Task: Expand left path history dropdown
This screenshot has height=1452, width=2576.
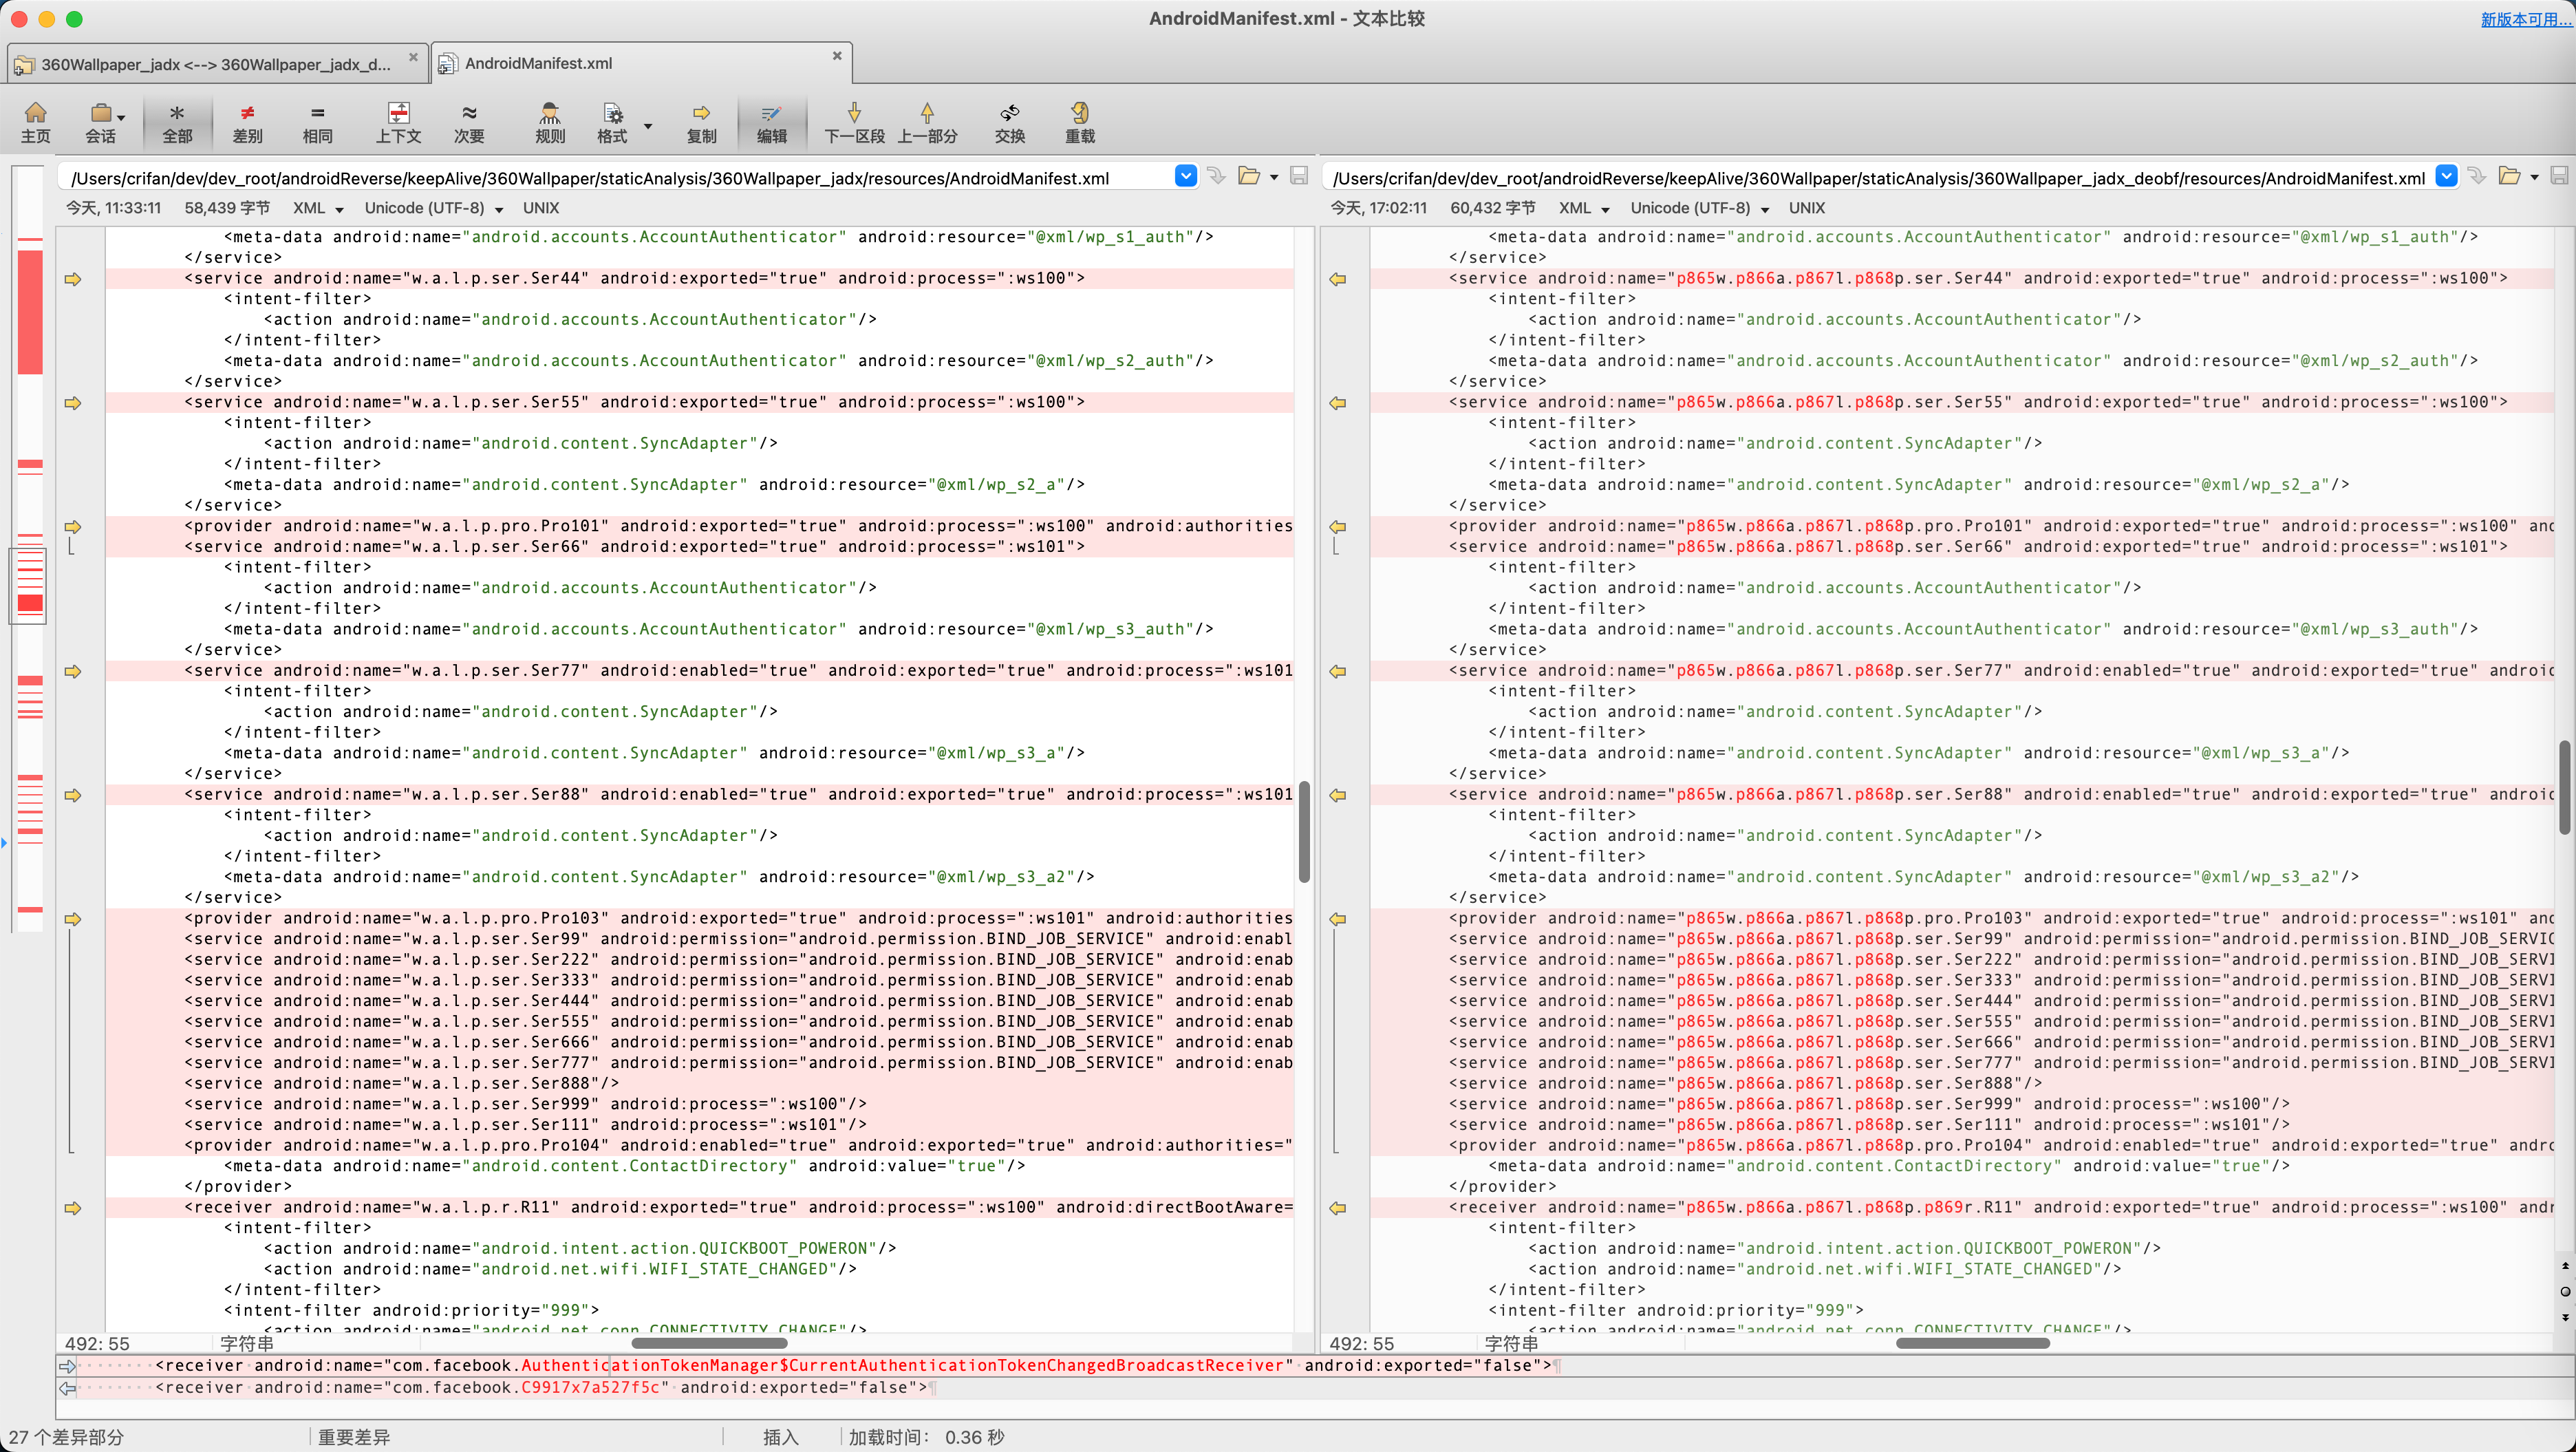Action: click(1186, 176)
